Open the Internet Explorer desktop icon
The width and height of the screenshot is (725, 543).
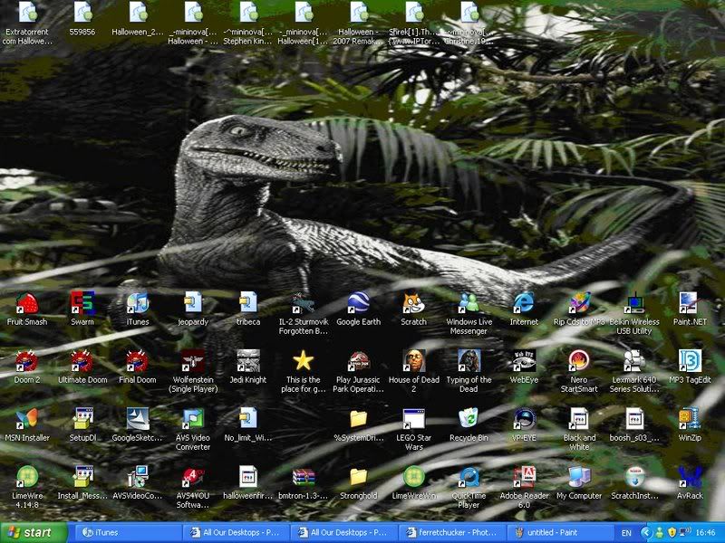[x=524, y=303]
